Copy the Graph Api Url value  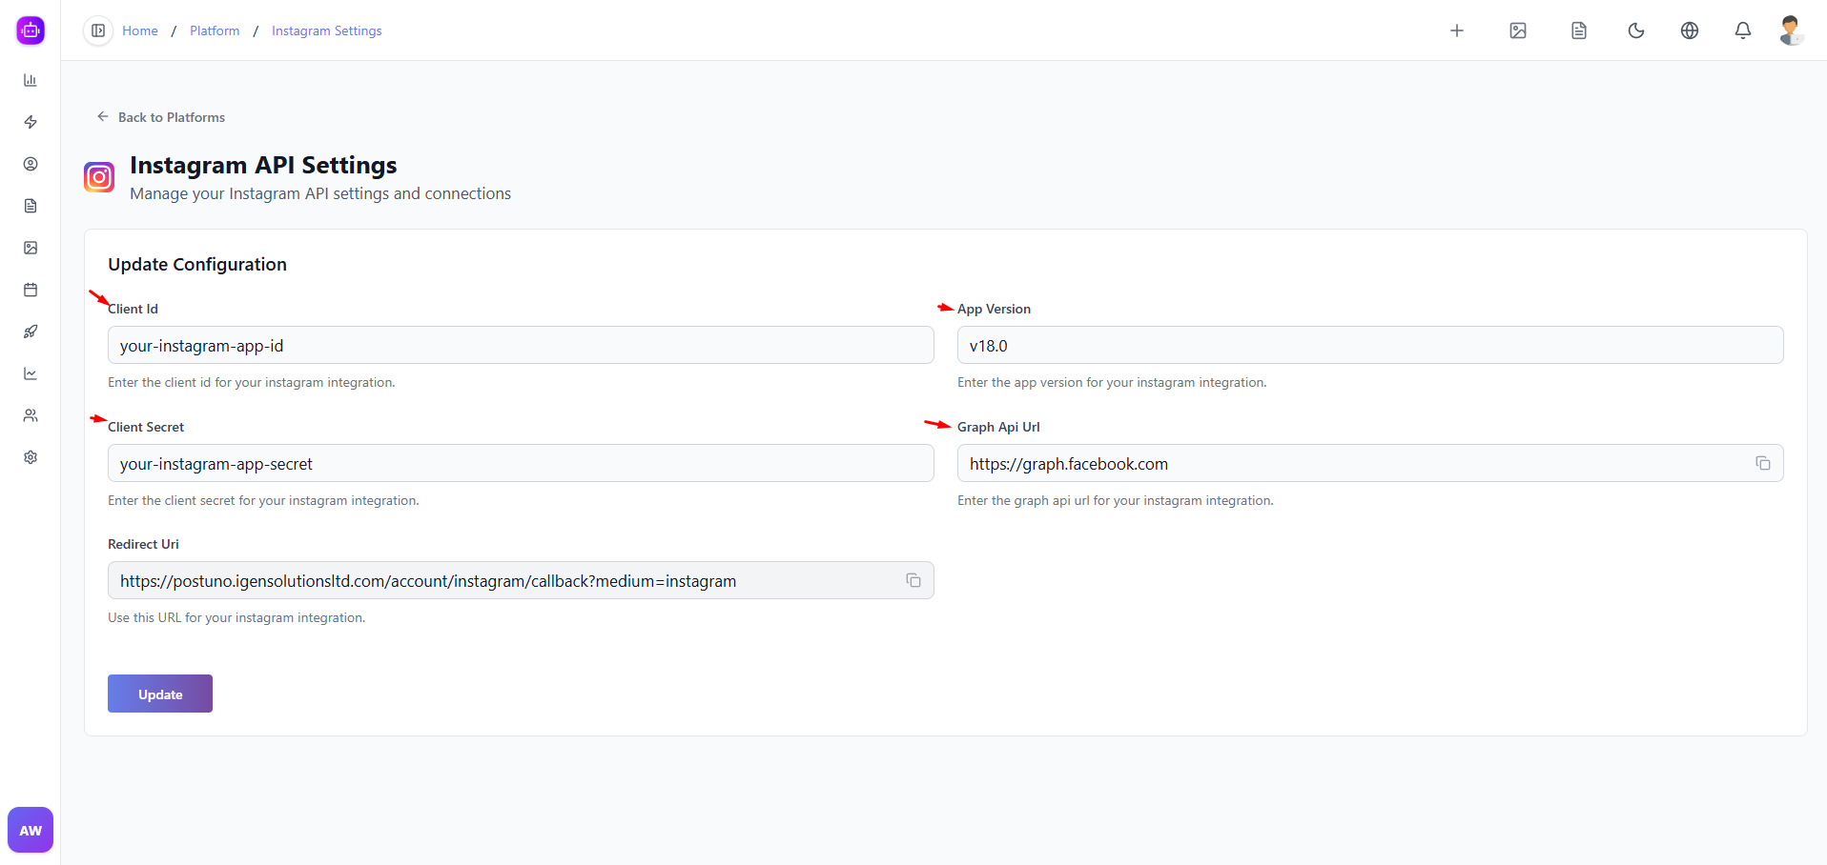tap(1762, 463)
